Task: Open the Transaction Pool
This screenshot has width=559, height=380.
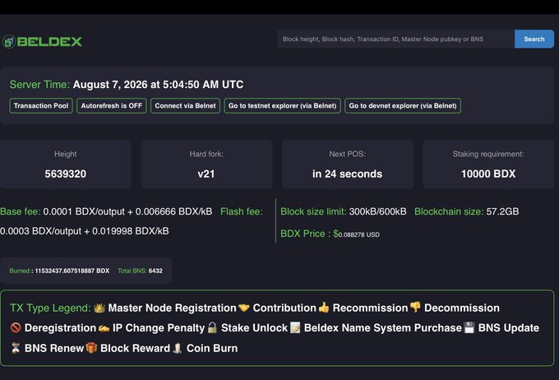Action: pos(41,105)
